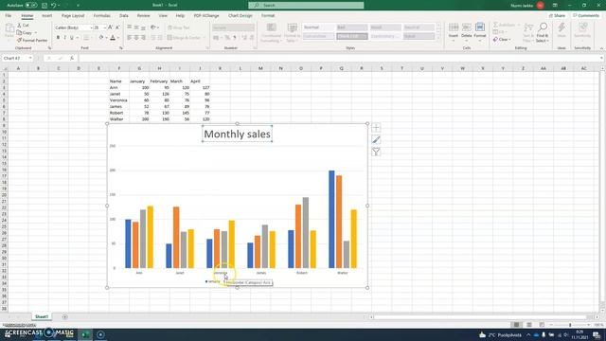606x341 pixels.
Task: Open the Copy dropdown arrow
Action: coord(36,33)
